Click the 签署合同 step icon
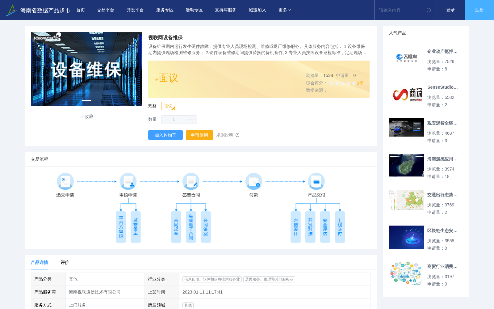494x309 pixels. [x=191, y=181]
